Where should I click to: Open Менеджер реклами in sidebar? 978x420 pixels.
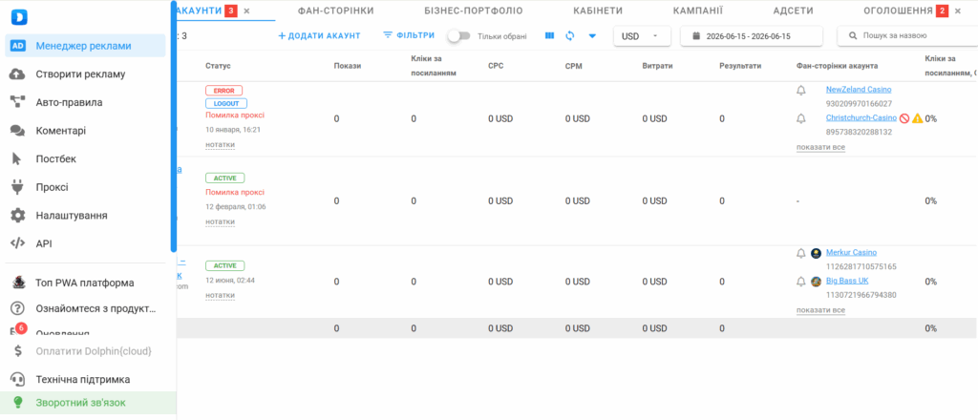[x=85, y=46]
